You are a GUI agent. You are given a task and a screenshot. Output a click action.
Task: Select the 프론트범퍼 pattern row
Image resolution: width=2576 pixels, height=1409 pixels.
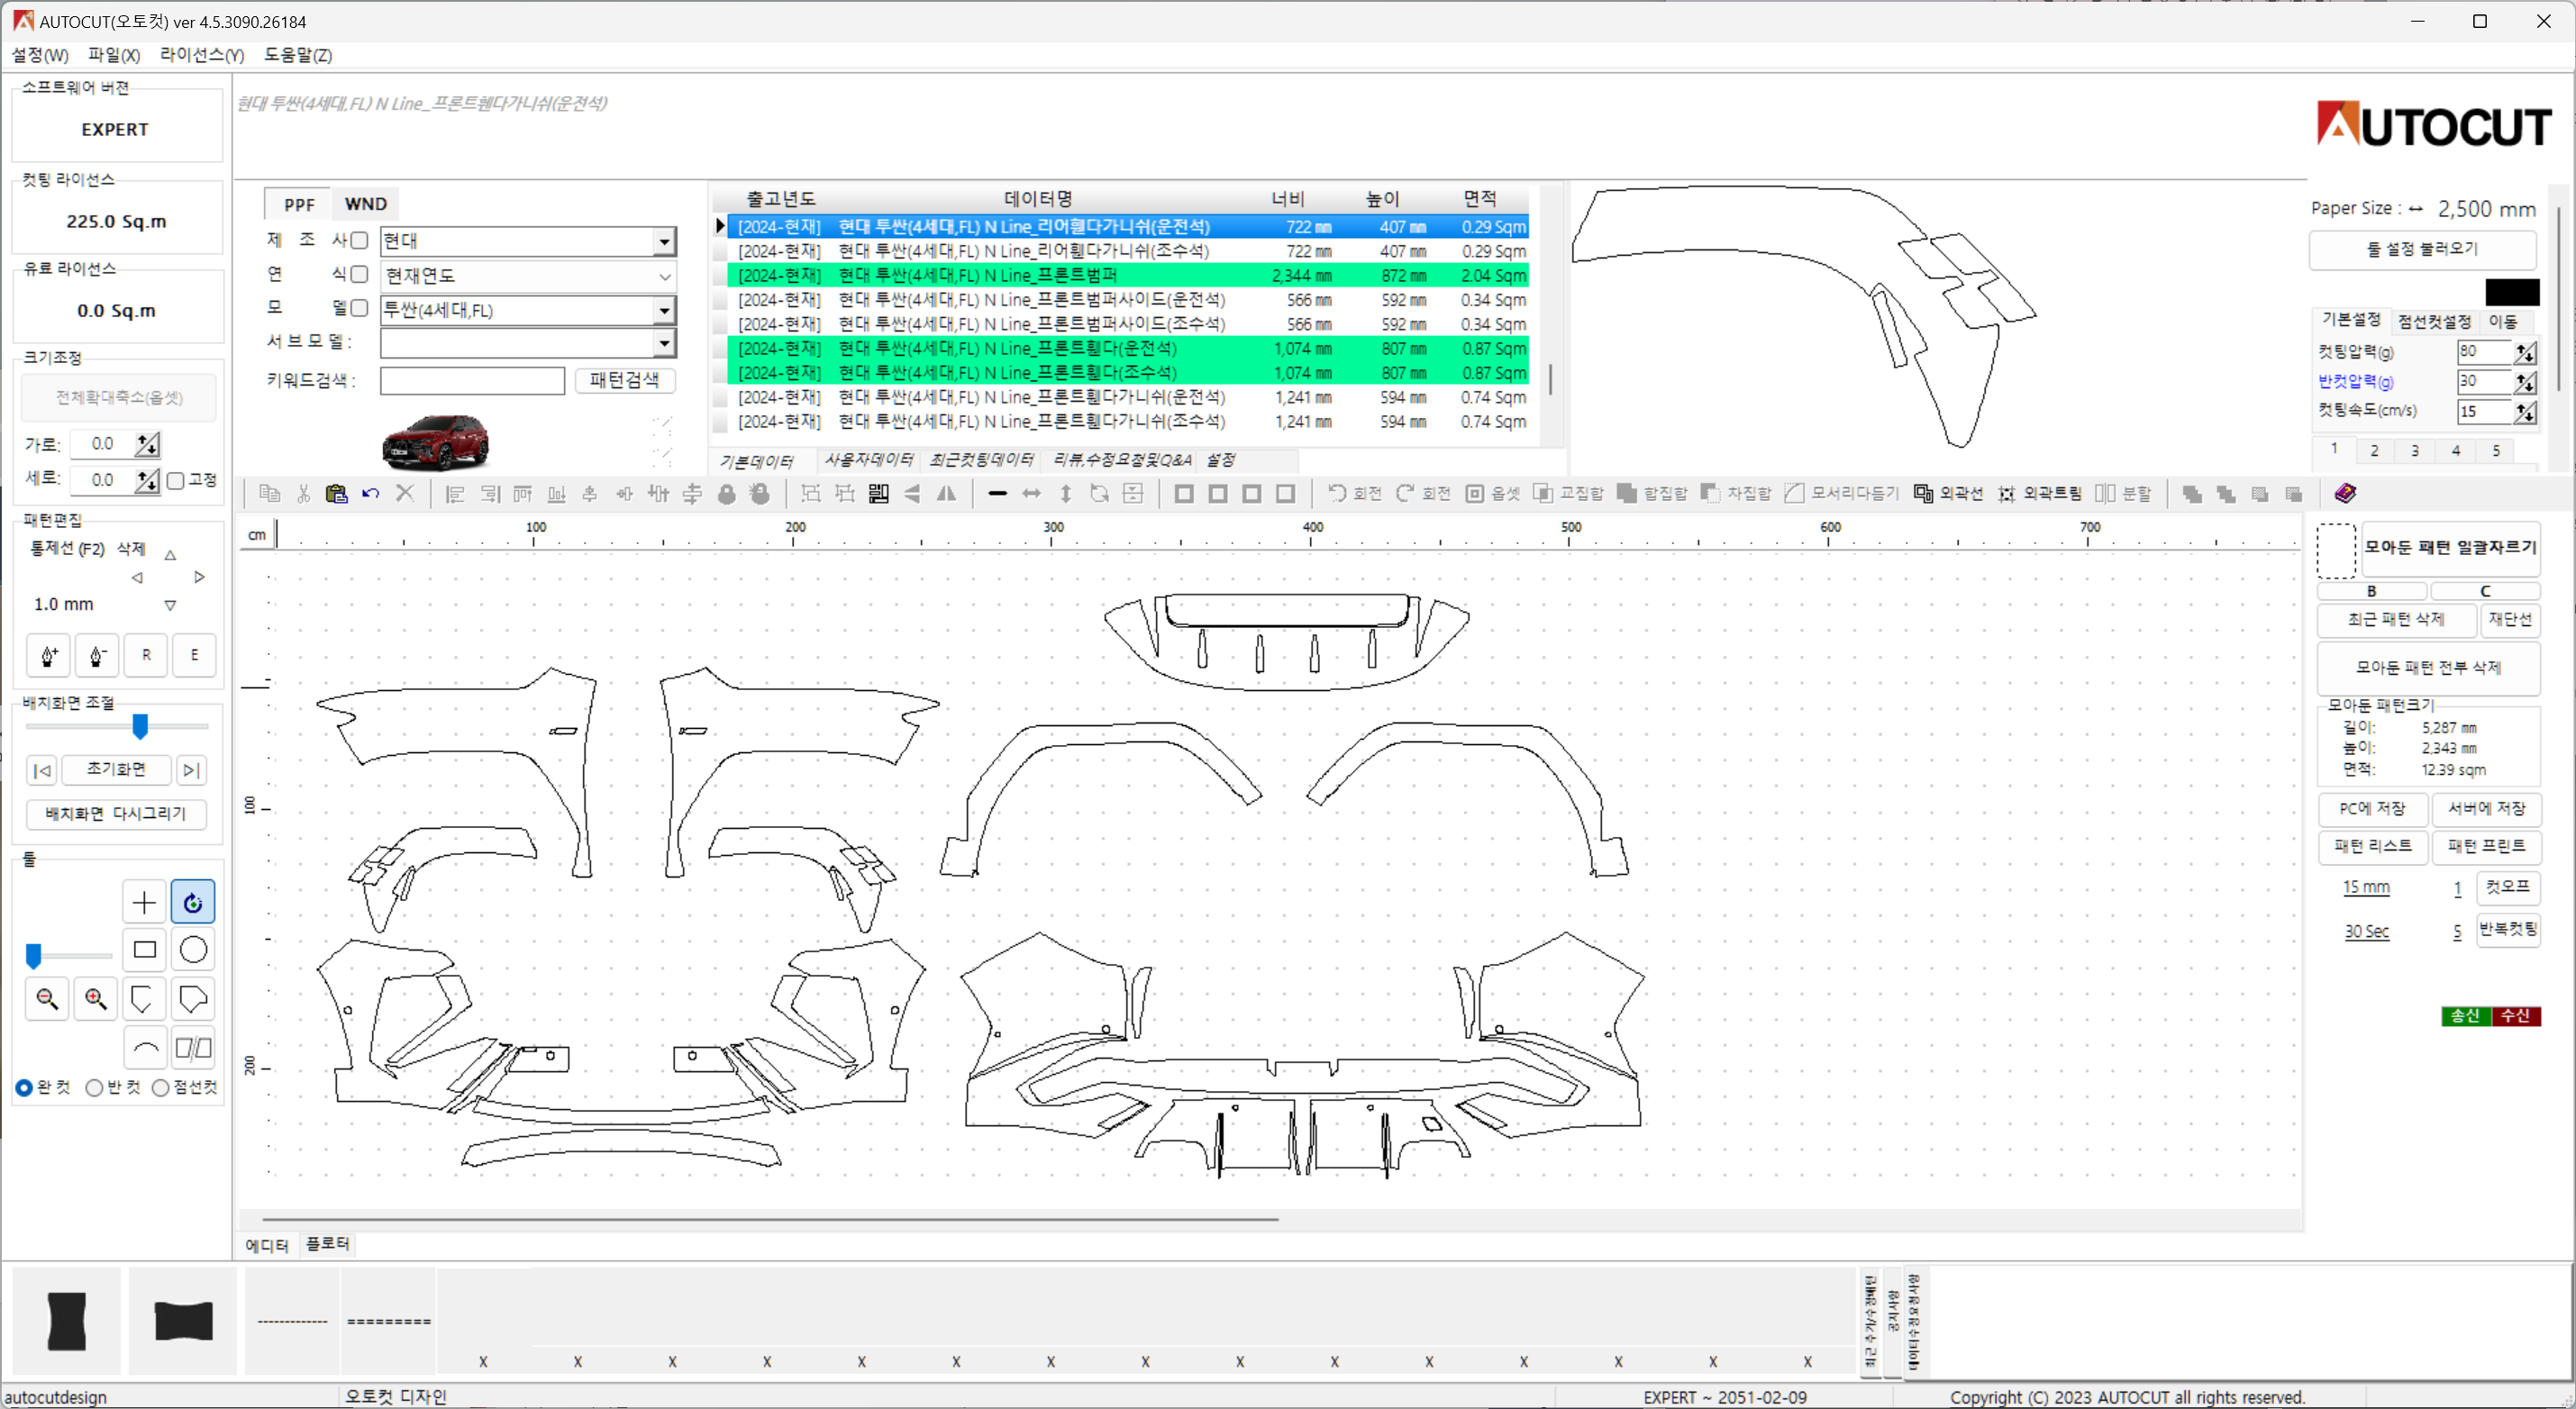[1128, 275]
